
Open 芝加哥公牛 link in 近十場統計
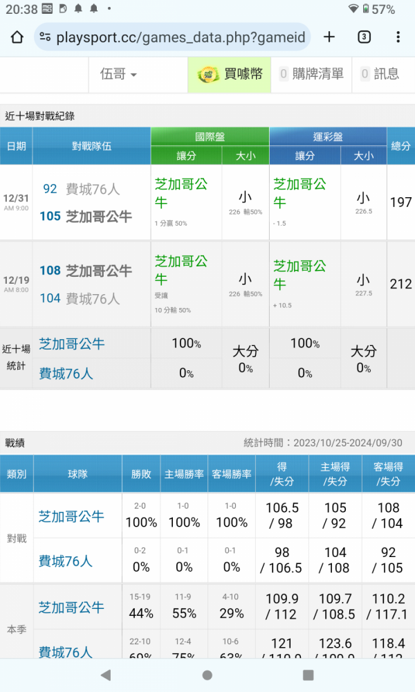[x=71, y=343]
